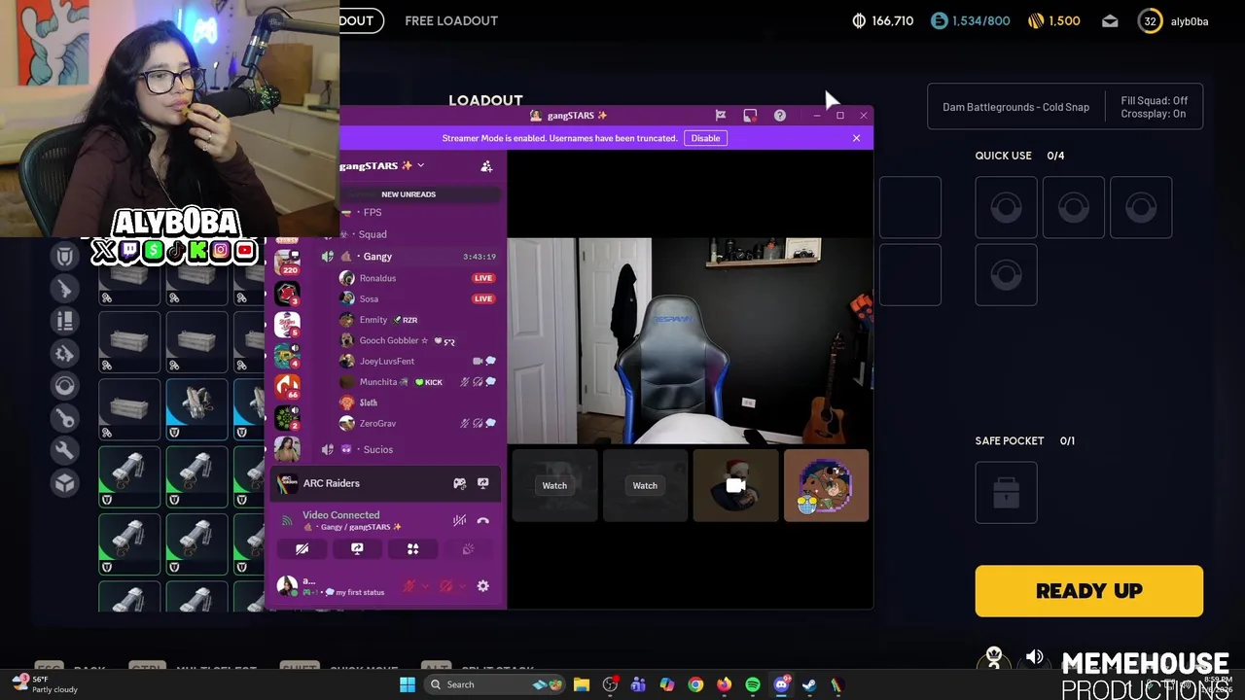Image resolution: width=1245 pixels, height=700 pixels.
Task: Filter inventory by wrench tools icon
Action: (64, 451)
